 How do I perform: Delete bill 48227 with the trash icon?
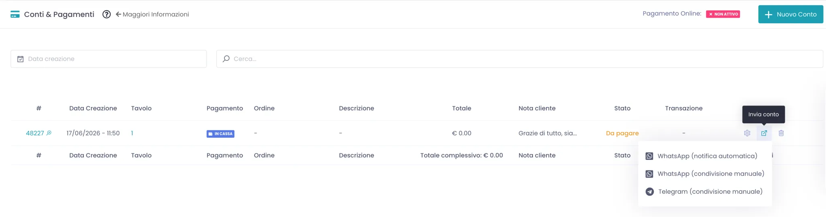(781, 133)
